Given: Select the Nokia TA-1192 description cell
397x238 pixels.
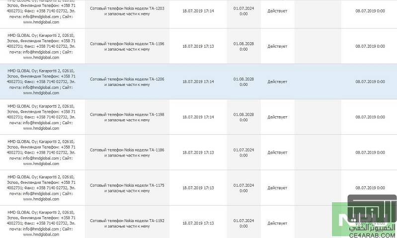Looking at the screenshot, I should click(127, 223).
